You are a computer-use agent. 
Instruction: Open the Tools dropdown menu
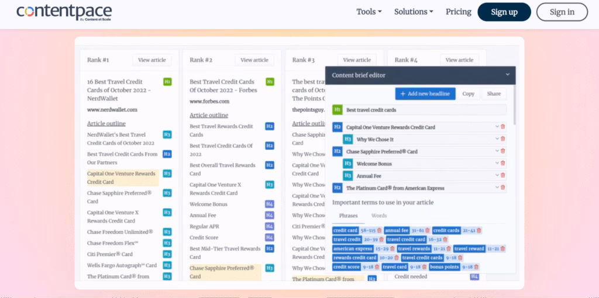coord(369,12)
